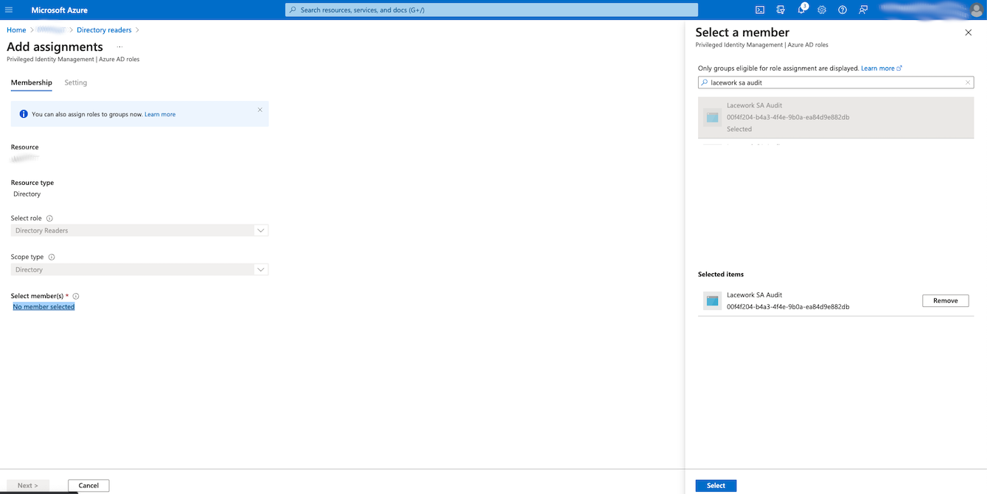The width and height of the screenshot is (987, 494).
Task: Open the notifications bell
Action: [801, 10]
